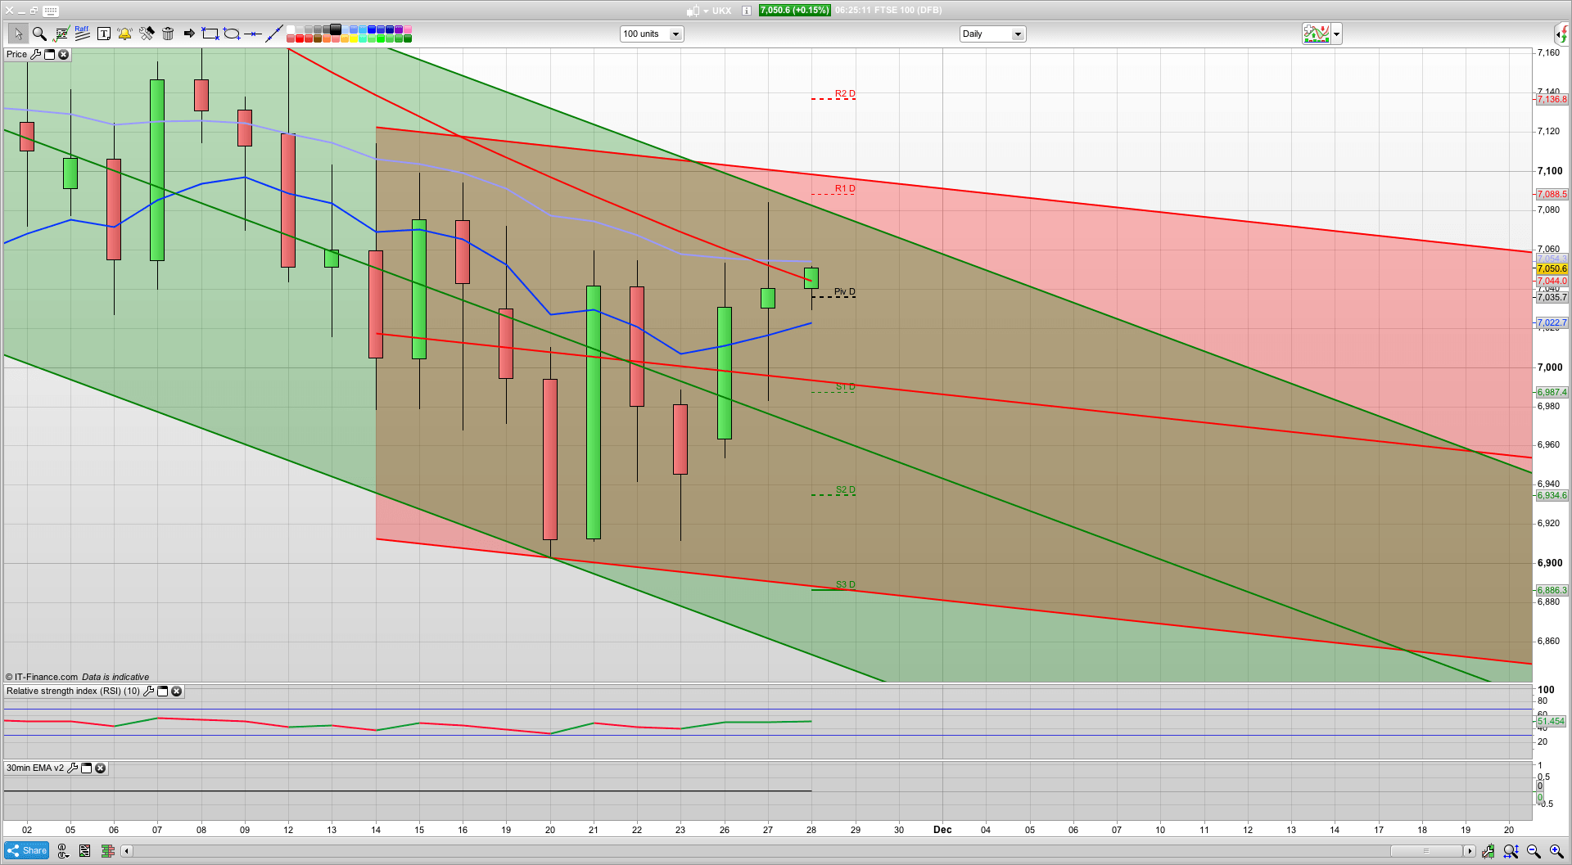Open Price panel properties with the wrench icon

coord(37,54)
